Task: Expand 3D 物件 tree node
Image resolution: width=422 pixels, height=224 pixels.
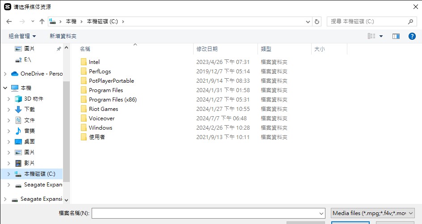Action: coord(9,99)
